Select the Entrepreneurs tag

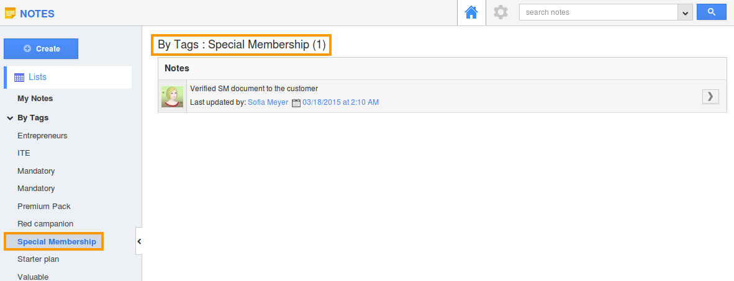[42, 135]
